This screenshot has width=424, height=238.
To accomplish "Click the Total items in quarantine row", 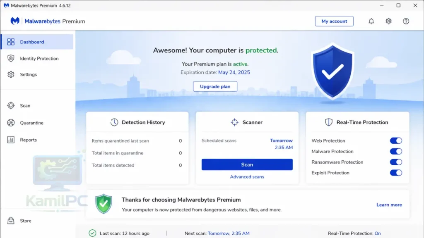I will 137,153.
